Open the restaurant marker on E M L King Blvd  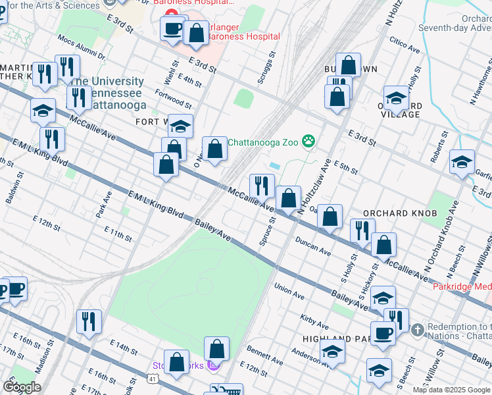coord(53,142)
